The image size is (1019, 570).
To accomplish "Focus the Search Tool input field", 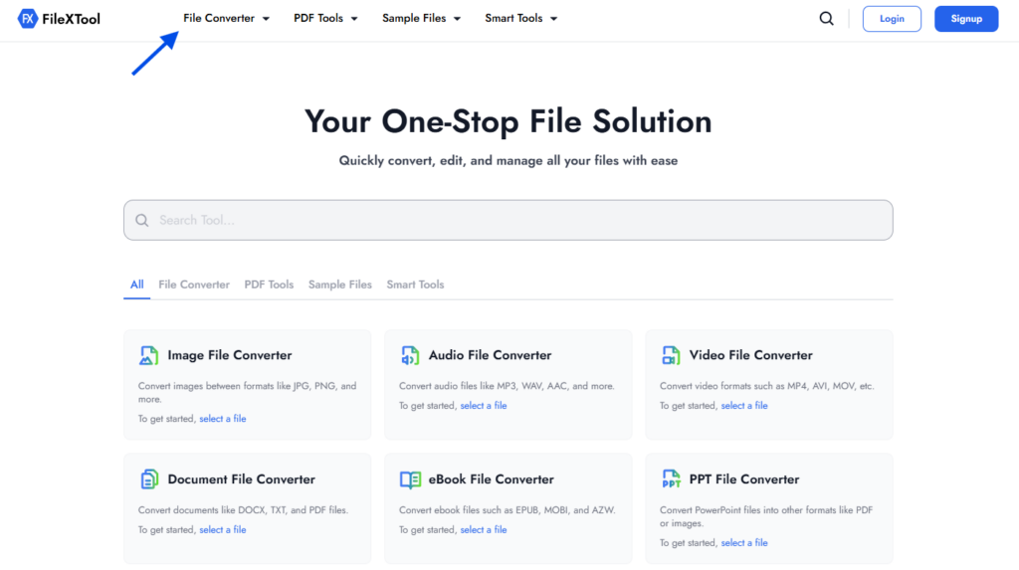I will [509, 220].
